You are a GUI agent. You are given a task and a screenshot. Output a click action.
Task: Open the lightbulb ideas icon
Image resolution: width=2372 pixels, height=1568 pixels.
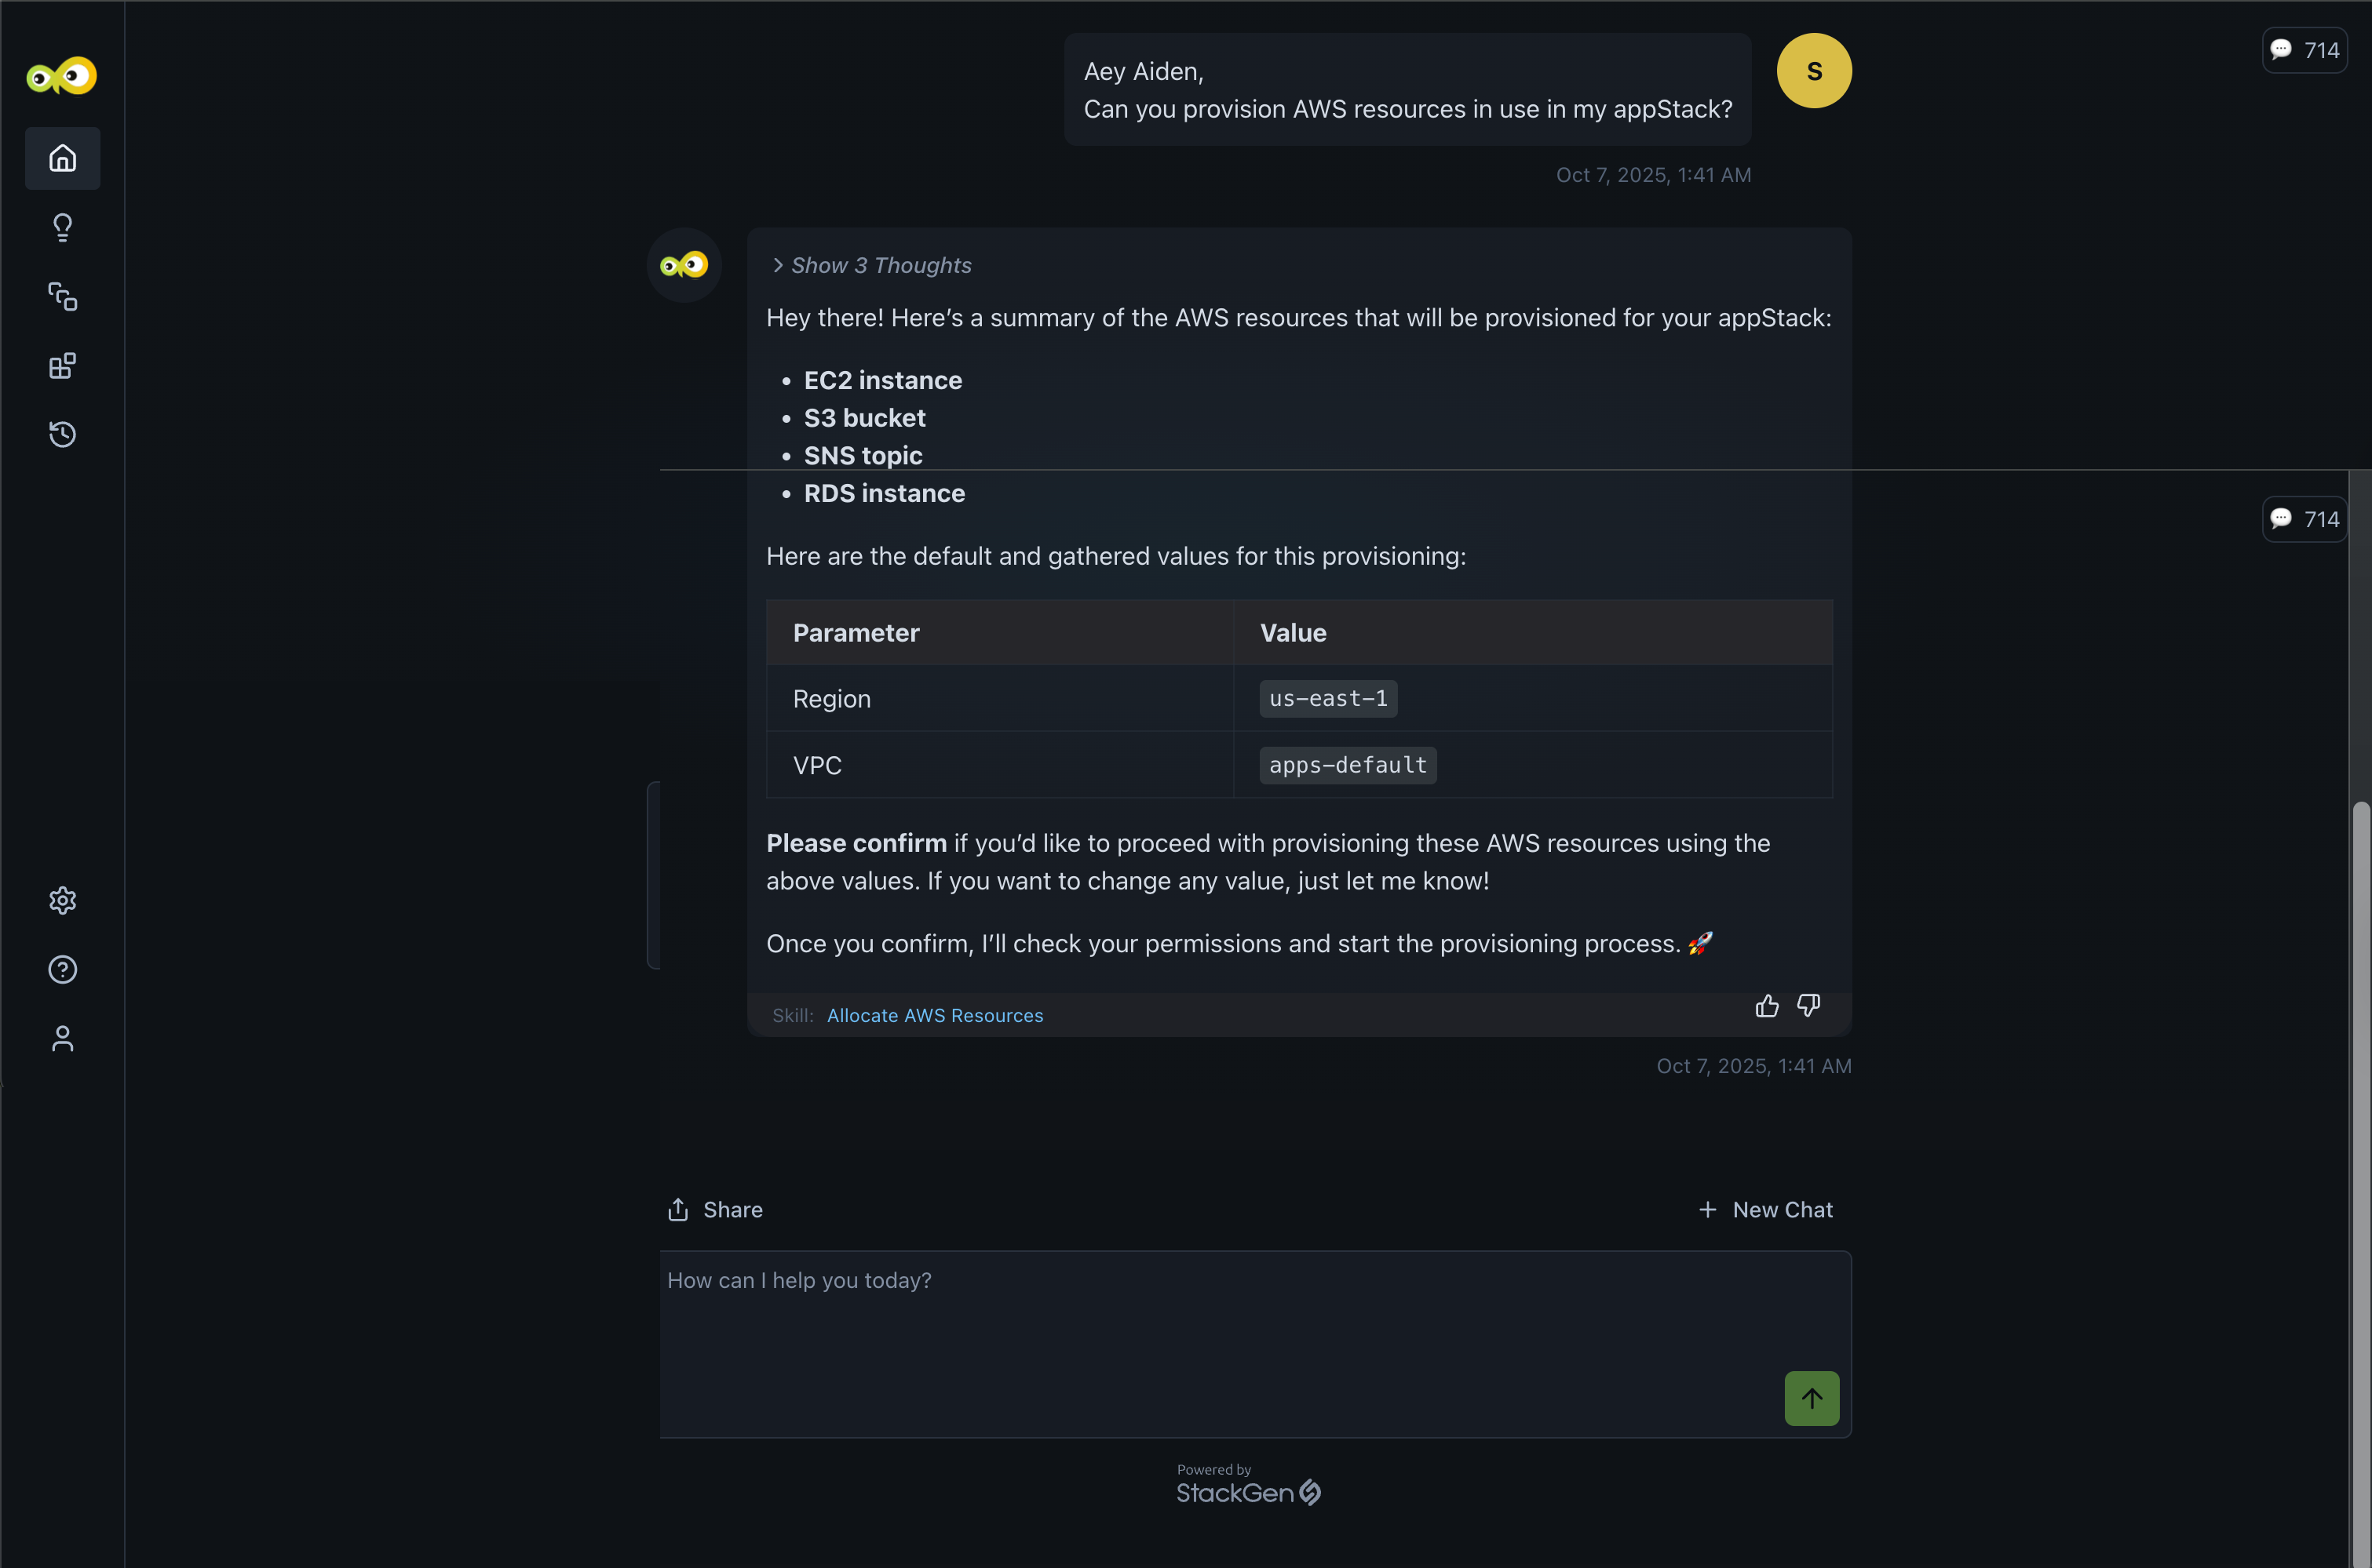pos(62,227)
